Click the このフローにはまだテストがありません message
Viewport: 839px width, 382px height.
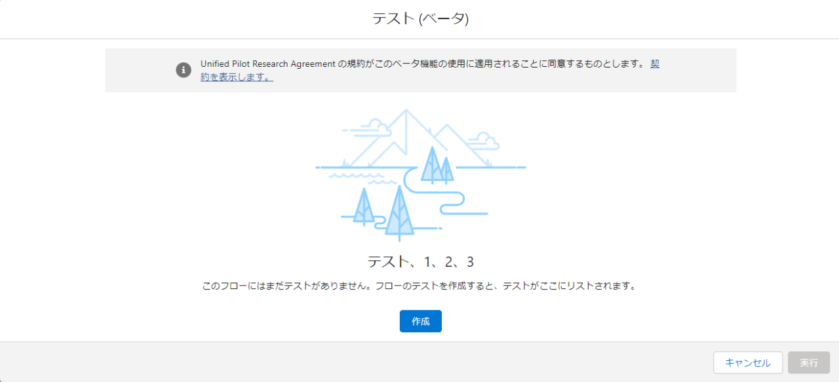click(419, 286)
